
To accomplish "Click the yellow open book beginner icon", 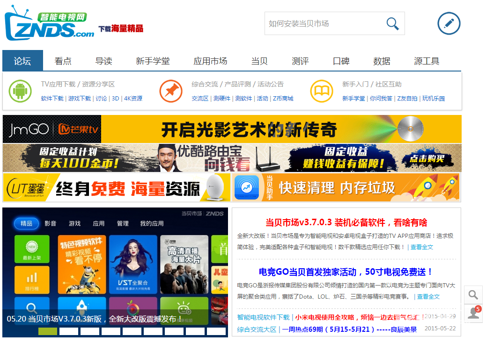I will [x=322, y=91].
